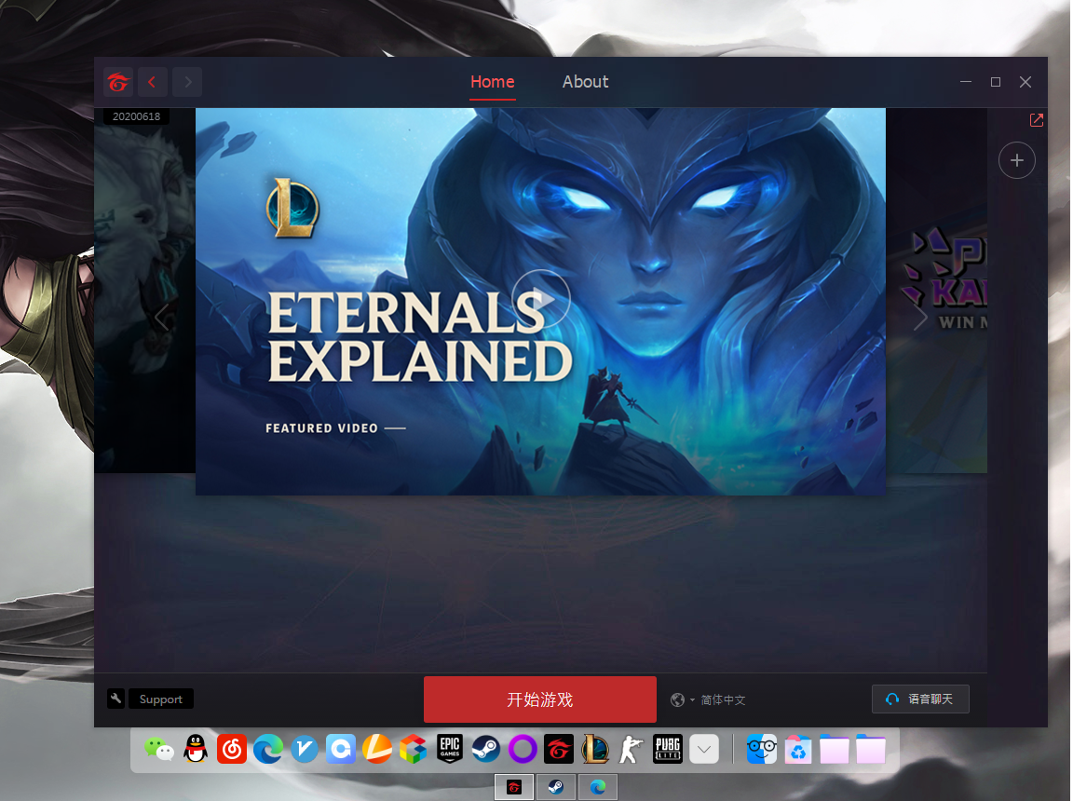
Task: Launch Epic Games from dock
Action: click(x=450, y=749)
